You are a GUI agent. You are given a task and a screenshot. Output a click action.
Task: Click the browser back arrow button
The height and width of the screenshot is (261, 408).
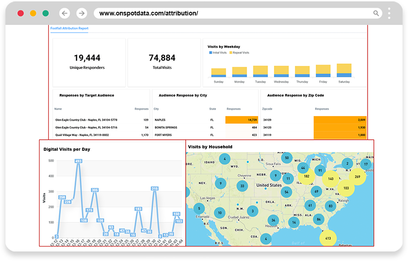64,13
